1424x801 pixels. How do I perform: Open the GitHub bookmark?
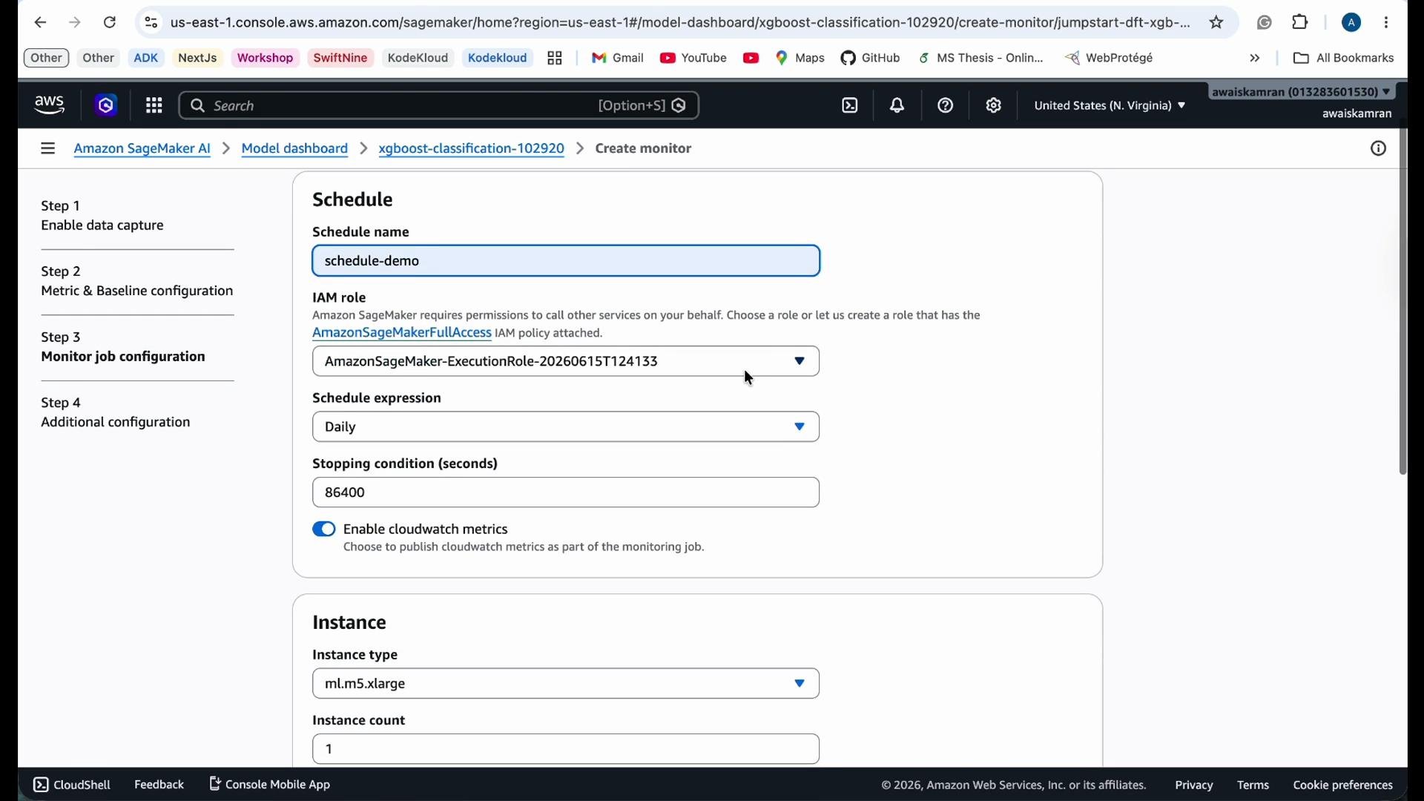coord(871,59)
